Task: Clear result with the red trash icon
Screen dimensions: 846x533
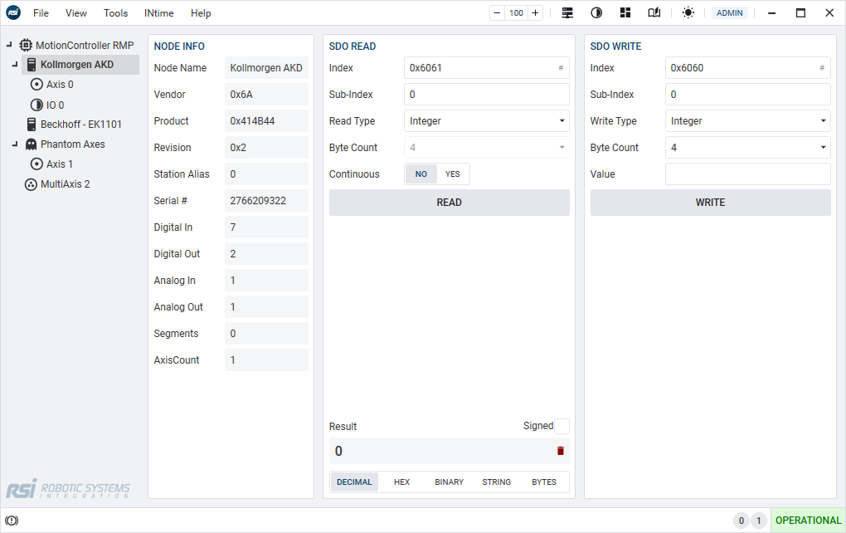Action: coord(561,450)
